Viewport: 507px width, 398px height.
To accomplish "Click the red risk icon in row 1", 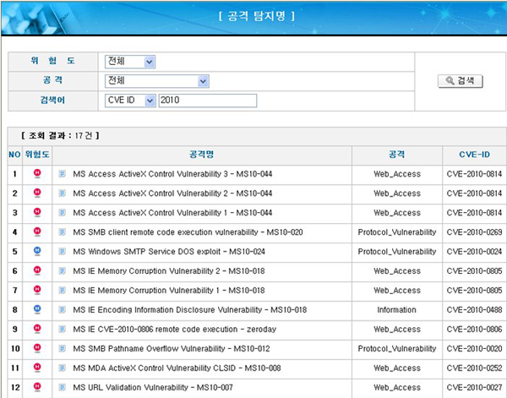I will [x=37, y=173].
